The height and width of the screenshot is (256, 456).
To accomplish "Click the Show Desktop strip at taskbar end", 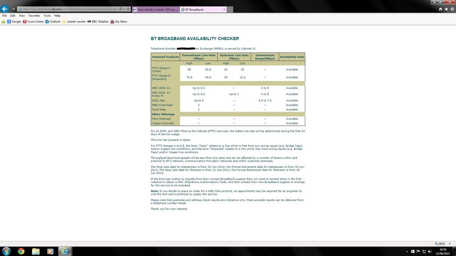I will click(454, 251).
